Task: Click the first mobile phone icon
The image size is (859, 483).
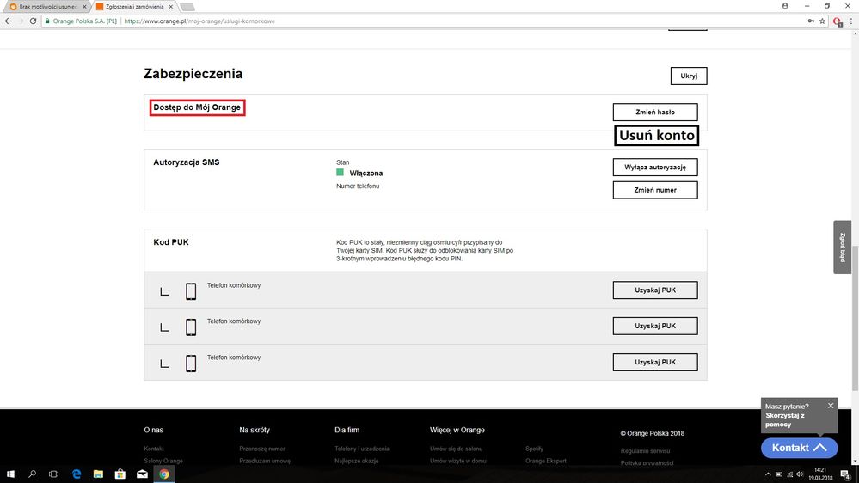Action: click(191, 291)
